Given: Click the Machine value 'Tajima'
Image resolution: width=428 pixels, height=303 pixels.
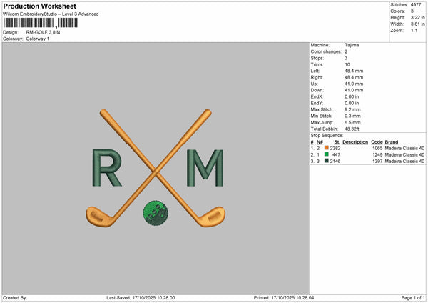Looking at the screenshot, I should (352, 45).
